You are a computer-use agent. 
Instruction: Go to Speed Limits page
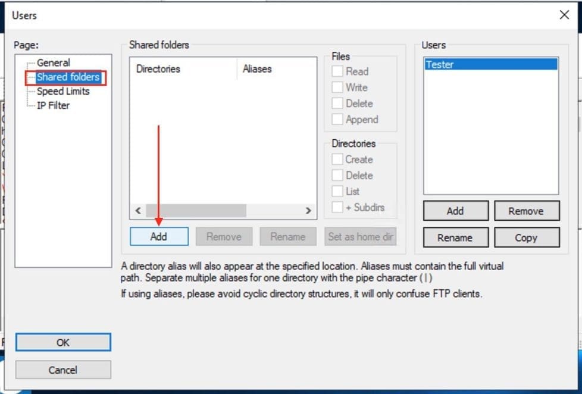(x=62, y=91)
